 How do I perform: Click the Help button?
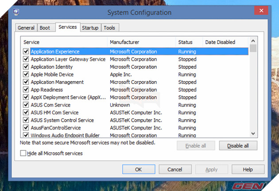tap(248, 169)
